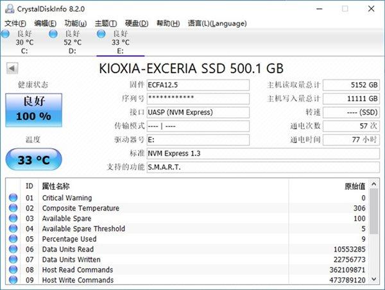Select the 03 Available Spare row
The width and height of the screenshot is (385, 290).
click(187, 219)
